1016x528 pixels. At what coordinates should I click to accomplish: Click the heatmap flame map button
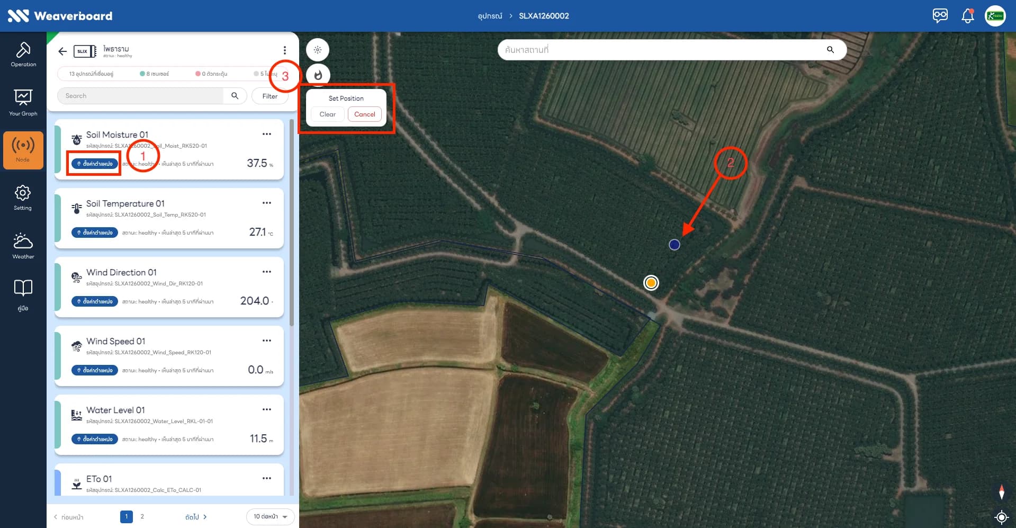(x=318, y=75)
